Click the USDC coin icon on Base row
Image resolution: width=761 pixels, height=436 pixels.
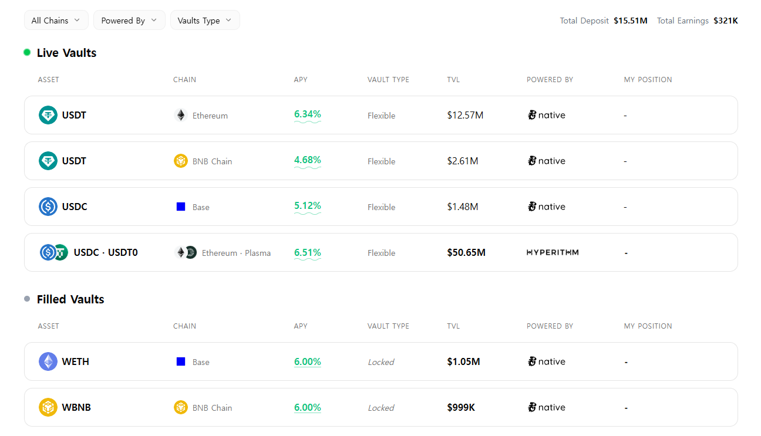coord(48,207)
